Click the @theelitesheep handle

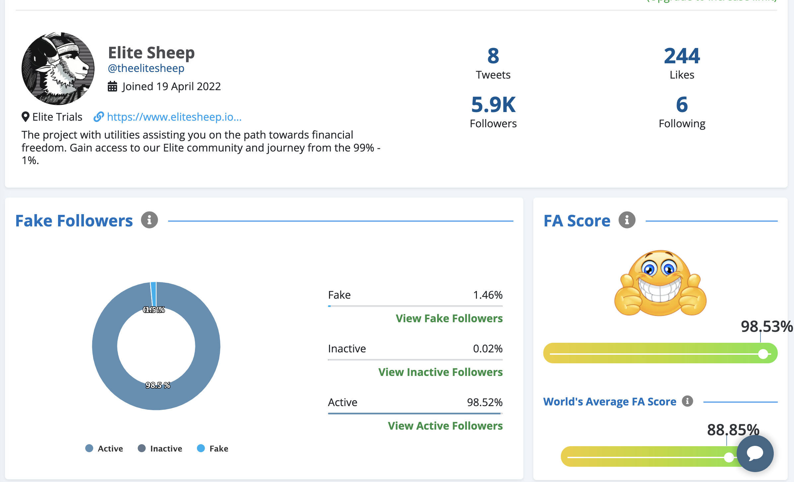[x=146, y=68]
